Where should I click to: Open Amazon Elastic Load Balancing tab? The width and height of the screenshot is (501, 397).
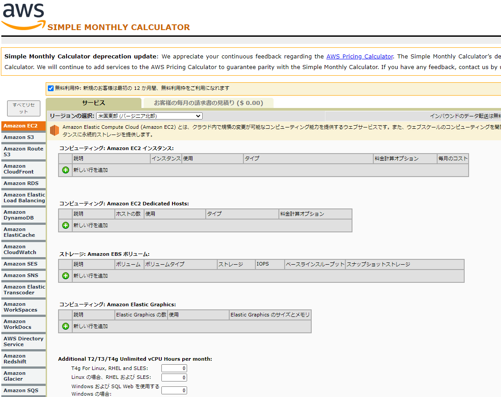pos(23,198)
